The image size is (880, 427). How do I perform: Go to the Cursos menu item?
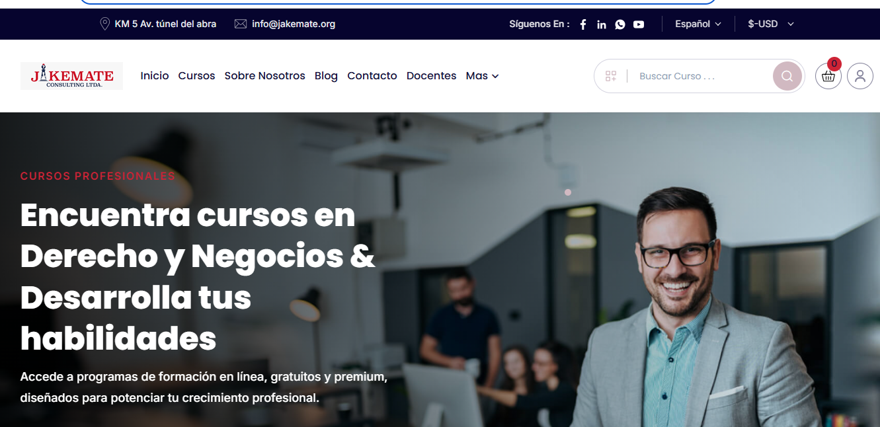196,76
